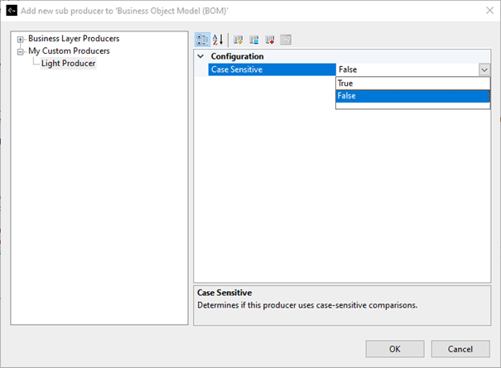Click the greyed-out Property Pages icon
The image size is (501, 368).
click(286, 39)
